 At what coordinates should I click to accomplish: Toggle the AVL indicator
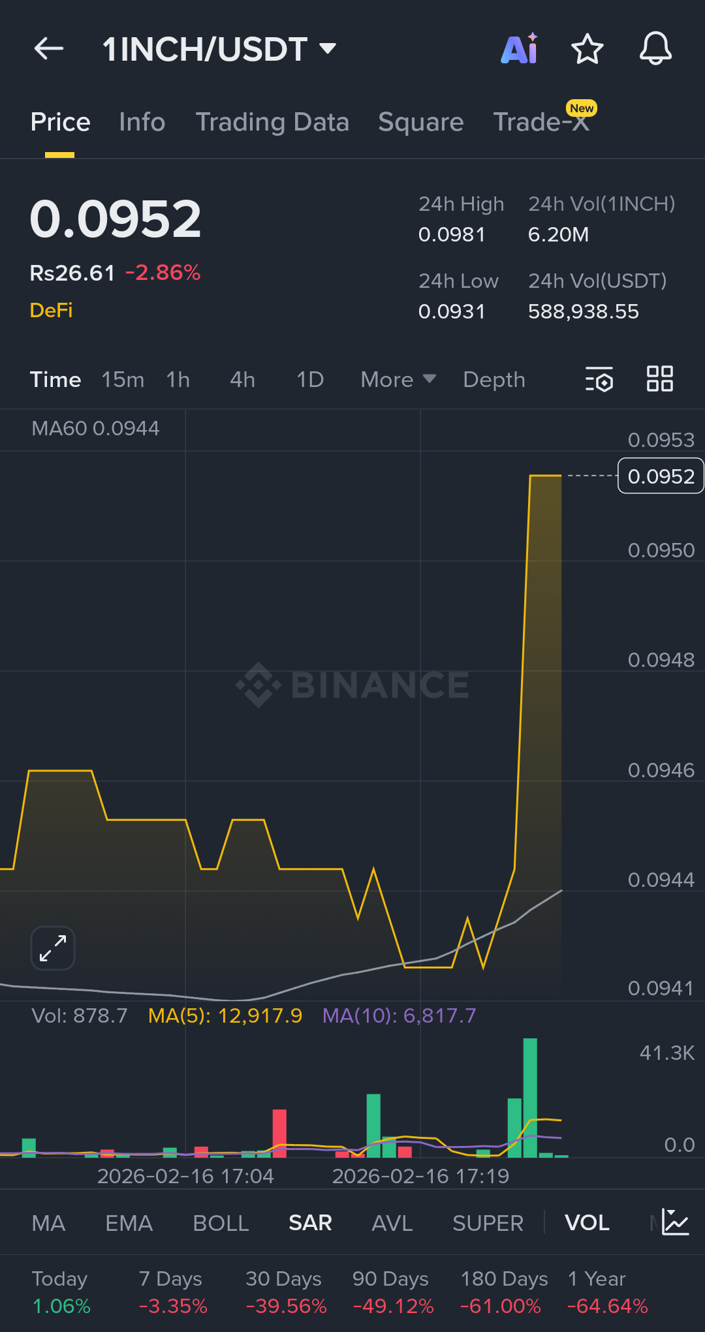tap(392, 1222)
